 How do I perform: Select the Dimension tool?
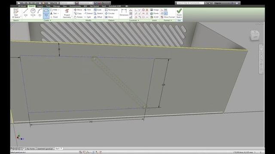pos(124,12)
